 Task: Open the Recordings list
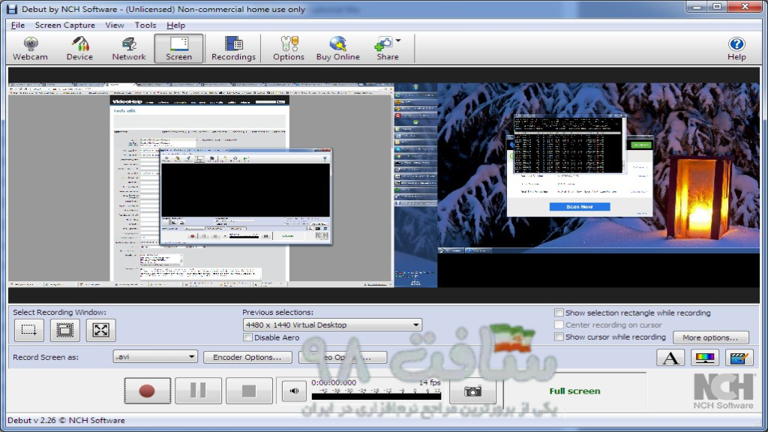[234, 49]
